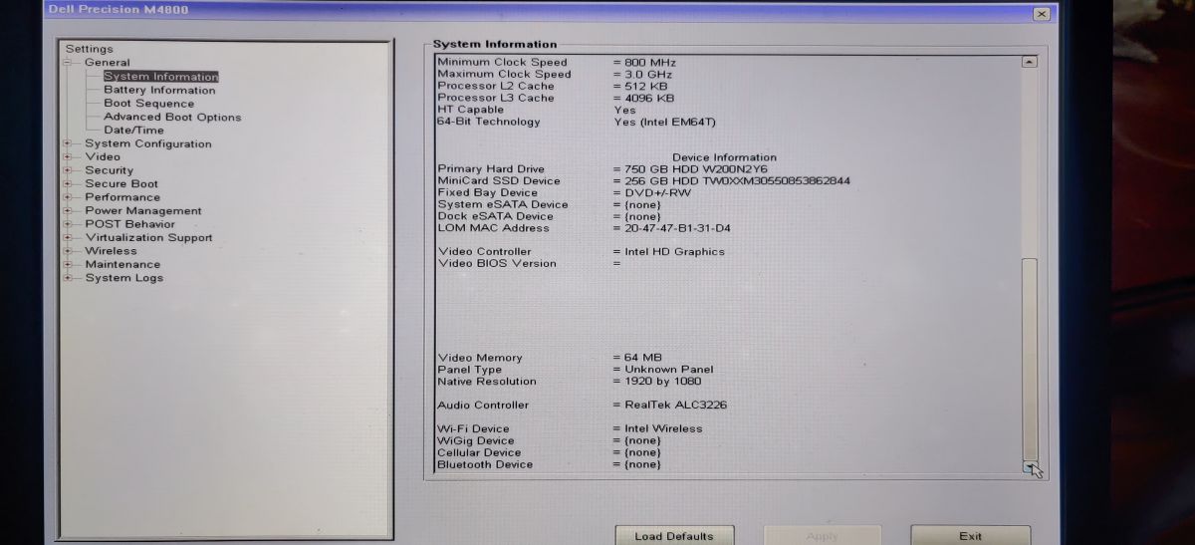Expand the Wireless node
The height and width of the screenshot is (545, 1195).
pyautogui.click(x=68, y=251)
